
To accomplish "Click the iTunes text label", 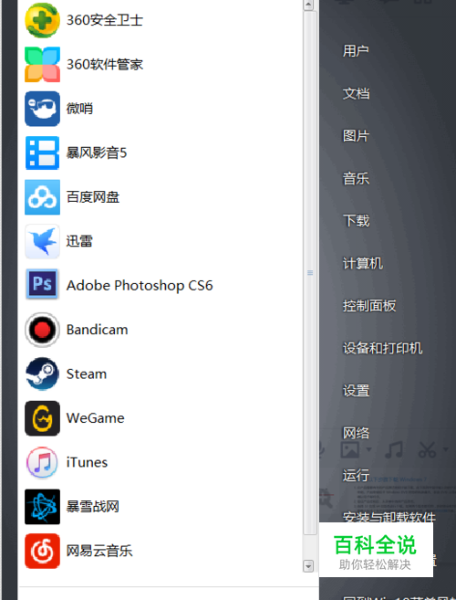I will 87,463.
